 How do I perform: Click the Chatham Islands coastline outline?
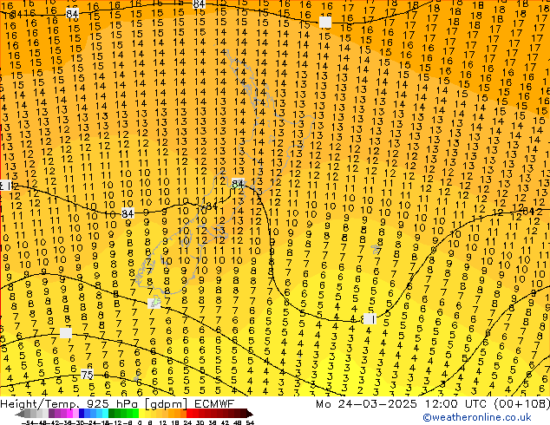[376, 250]
